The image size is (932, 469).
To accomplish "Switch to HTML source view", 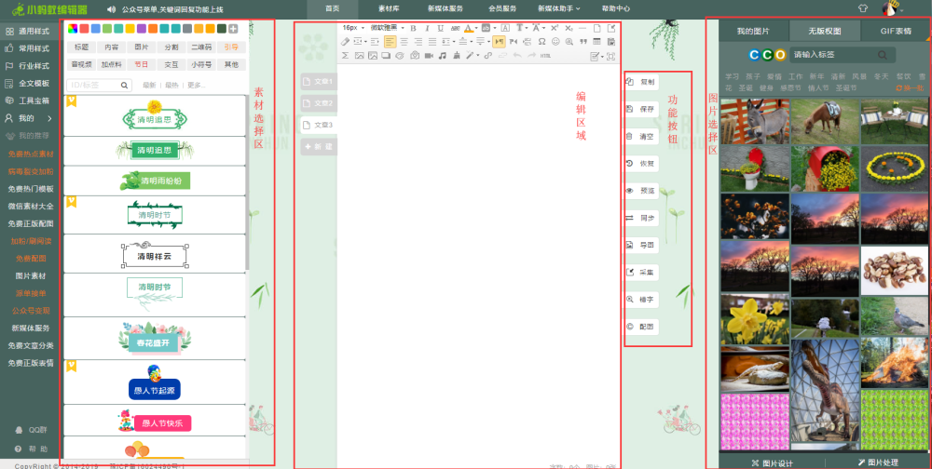I will coord(545,56).
